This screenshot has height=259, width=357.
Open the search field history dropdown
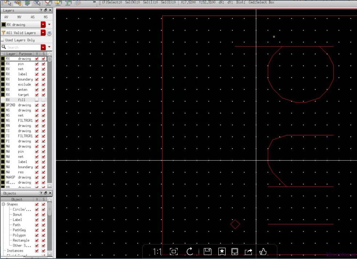[43, 47]
